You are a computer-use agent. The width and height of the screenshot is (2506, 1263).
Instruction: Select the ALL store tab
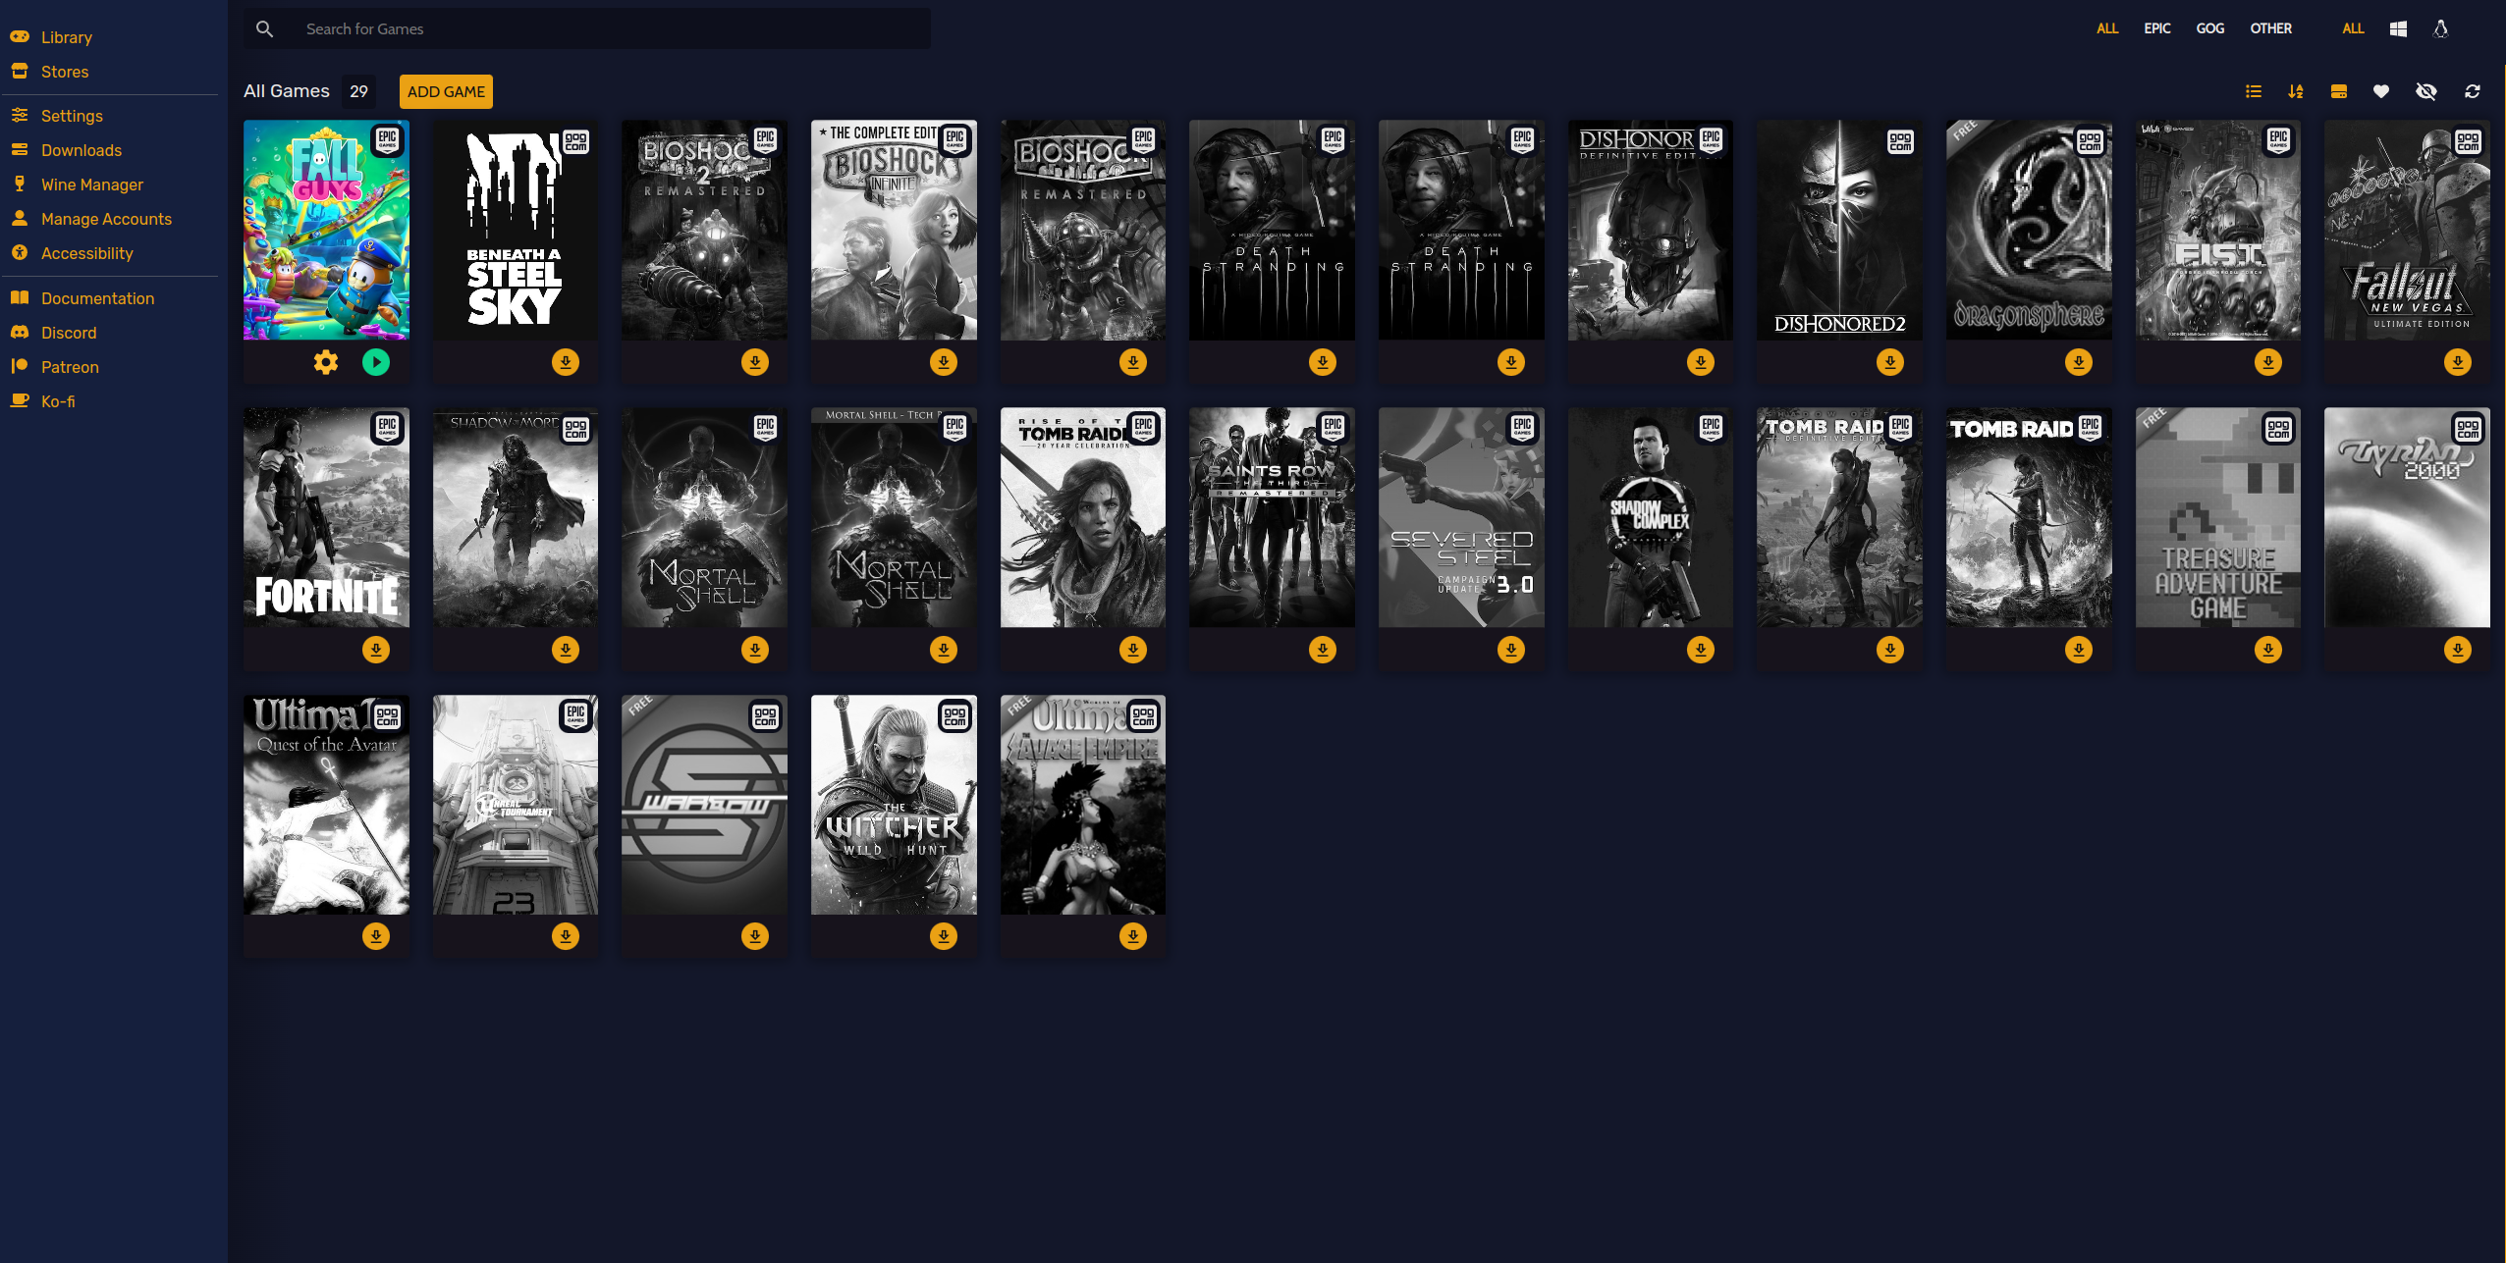(2106, 29)
